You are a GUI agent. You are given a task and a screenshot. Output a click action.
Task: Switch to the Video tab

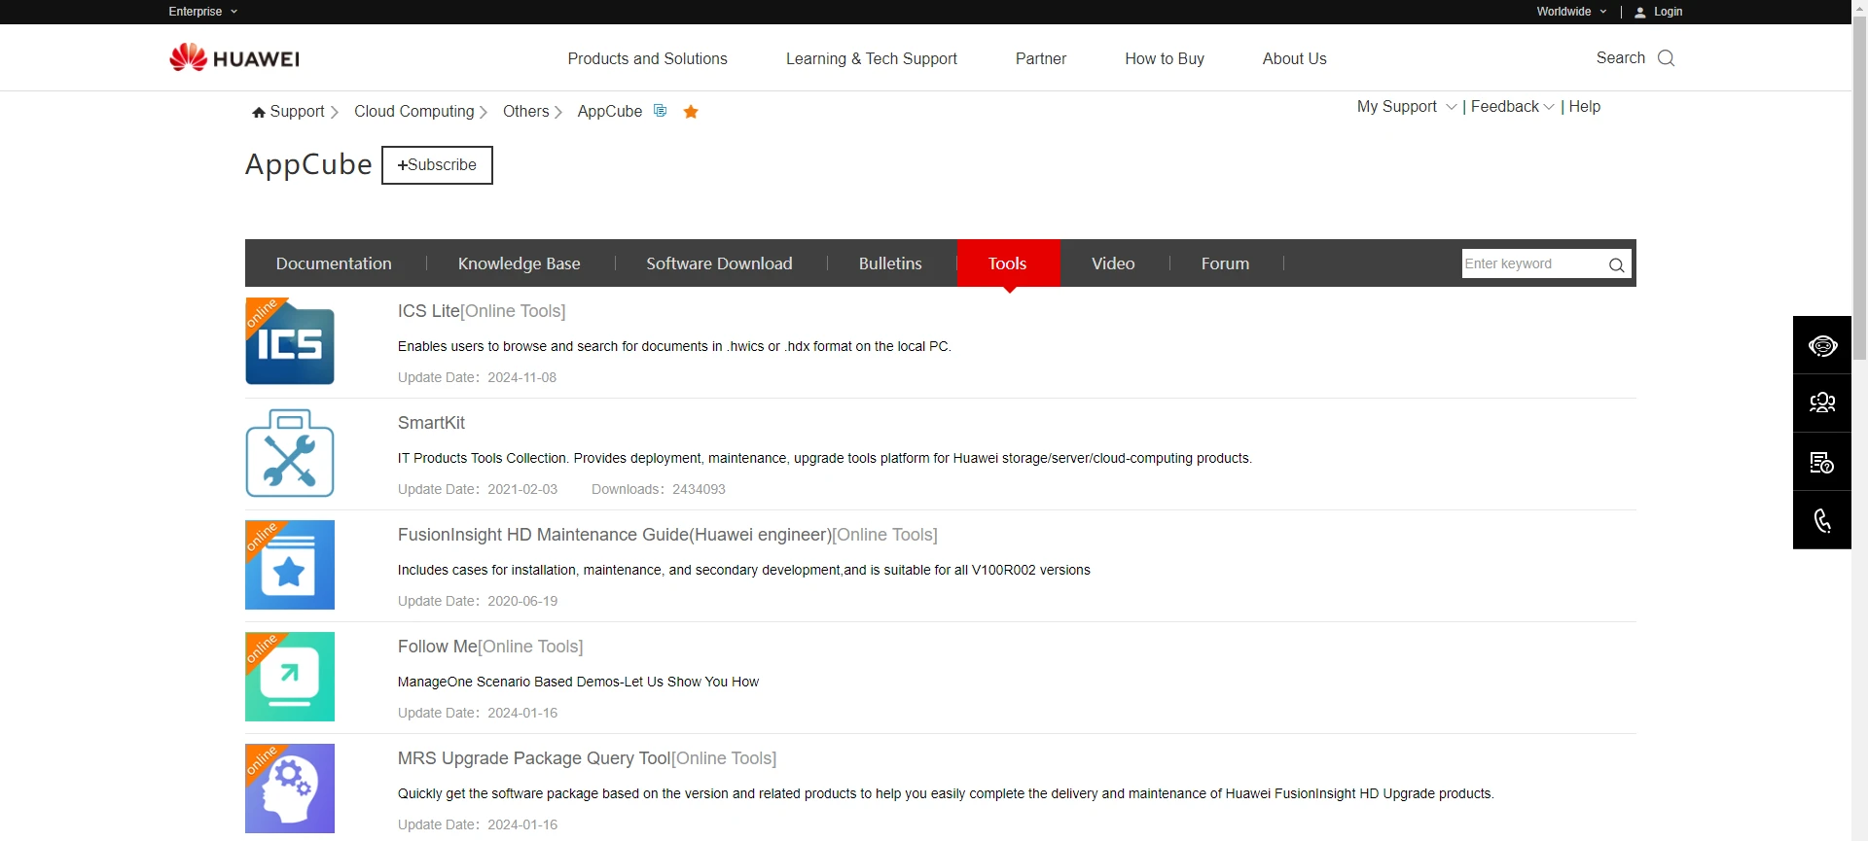pyautogui.click(x=1113, y=263)
